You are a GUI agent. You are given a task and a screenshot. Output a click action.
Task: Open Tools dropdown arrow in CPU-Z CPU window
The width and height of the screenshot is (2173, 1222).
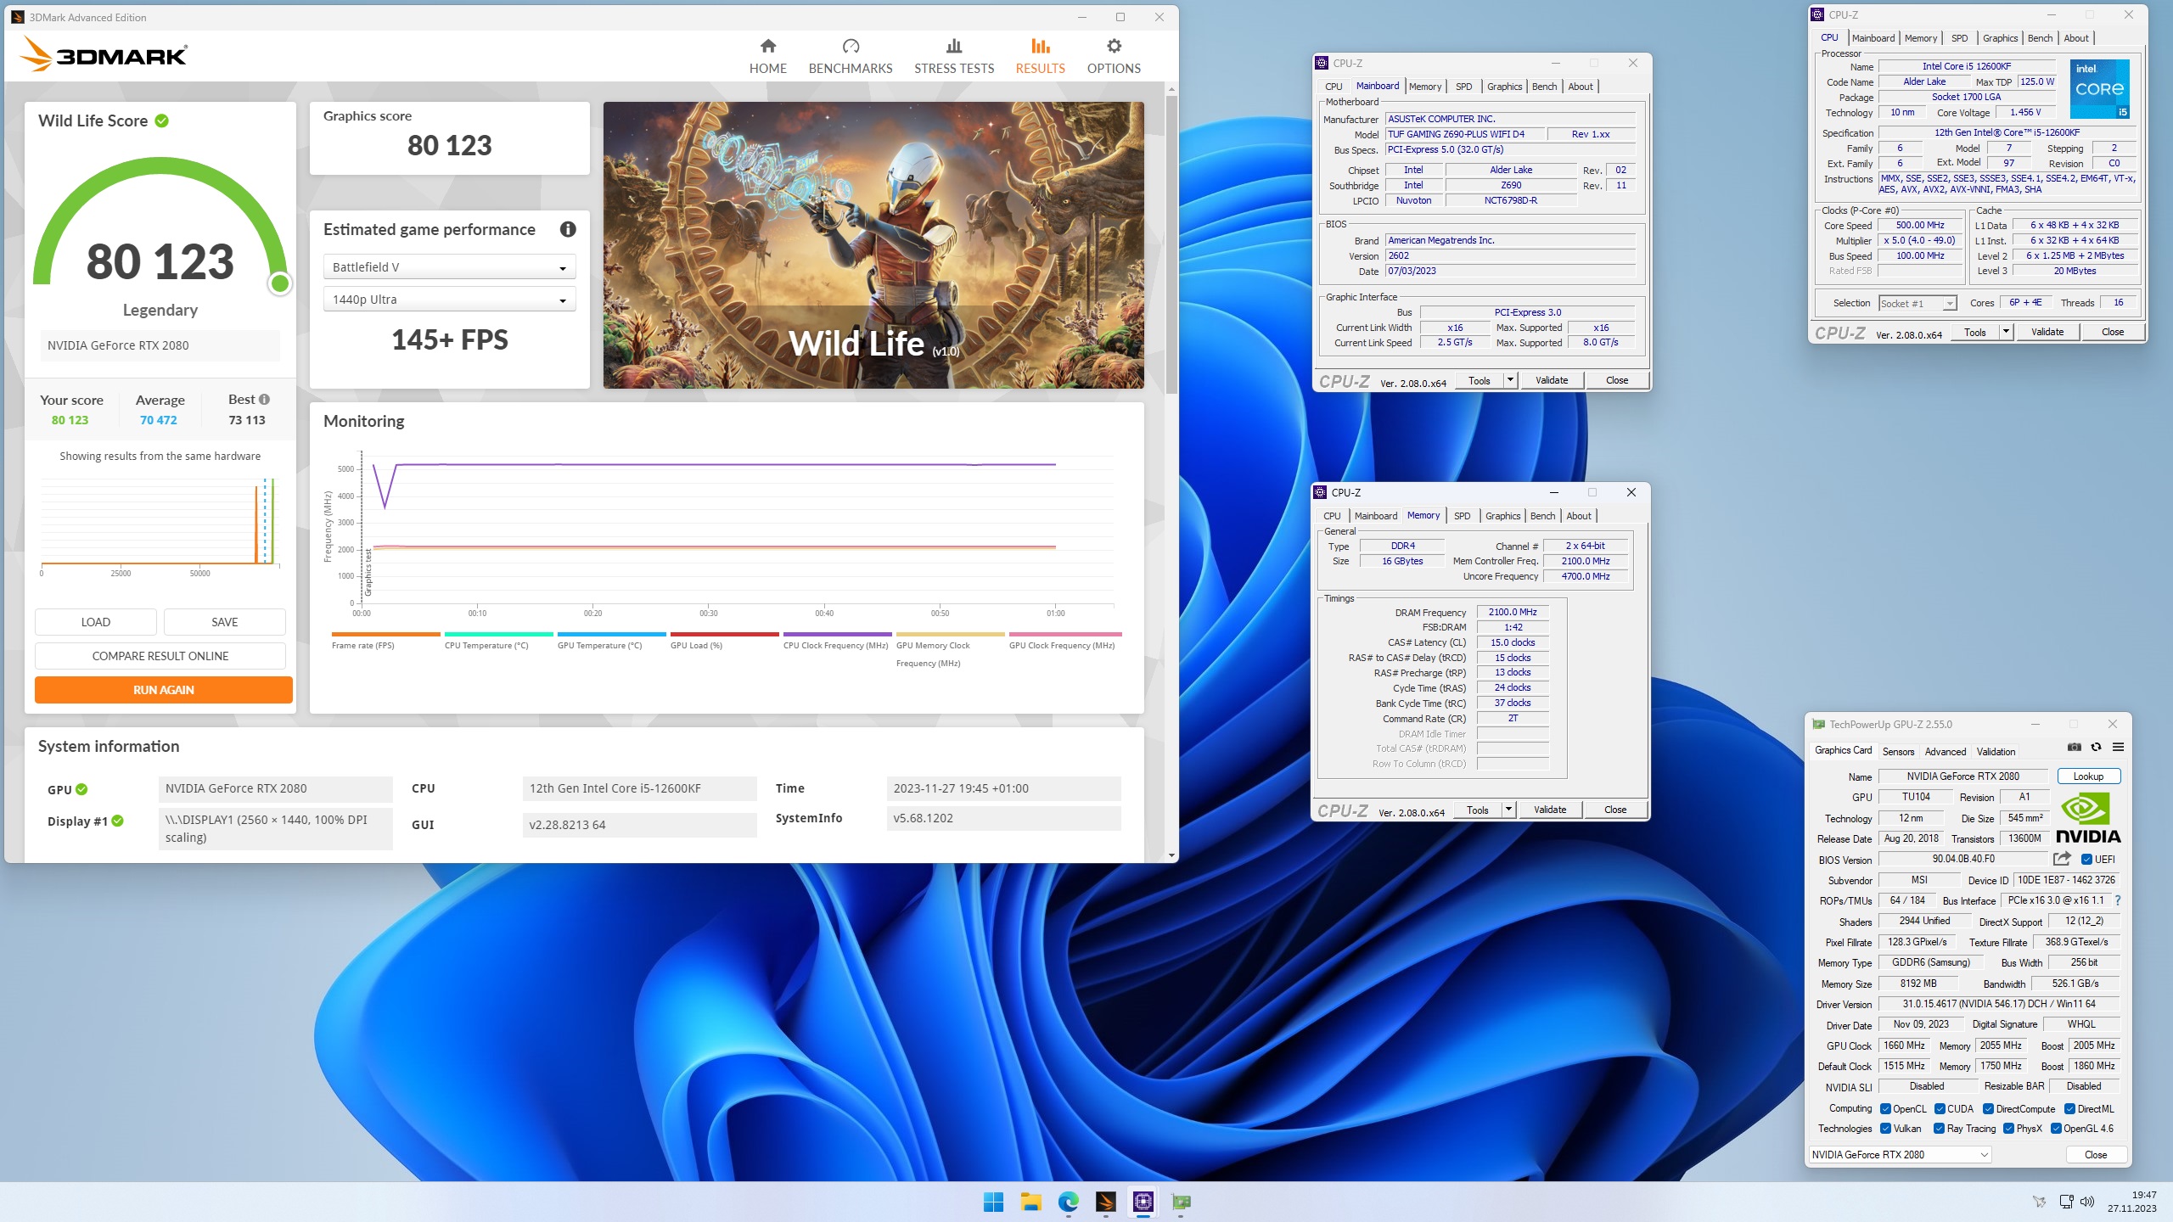(x=2006, y=332)
